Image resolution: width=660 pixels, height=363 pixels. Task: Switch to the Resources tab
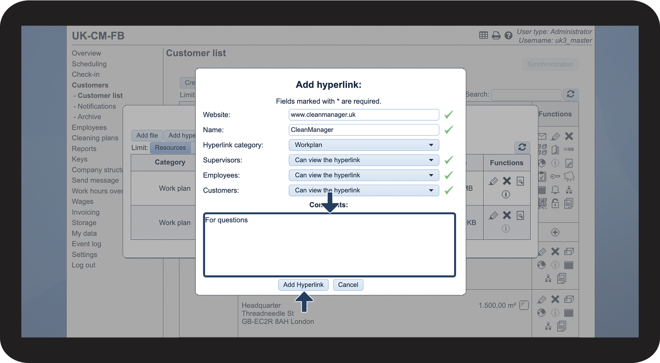coord(170,148)
